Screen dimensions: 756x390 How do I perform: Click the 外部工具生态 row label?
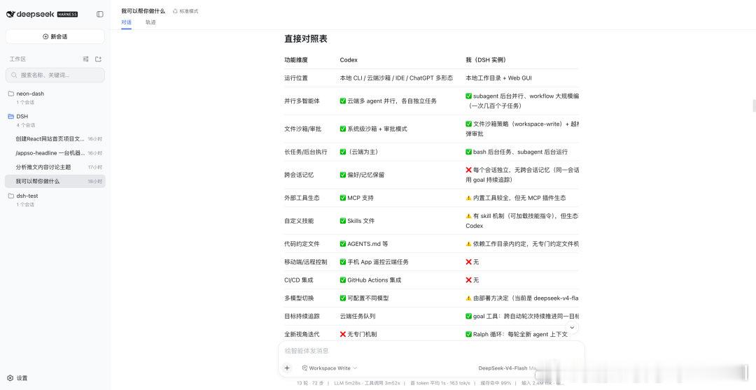pyautogui.click(x=302, y=198)
